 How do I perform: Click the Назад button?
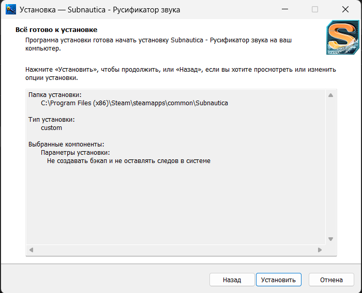point(232,280)
